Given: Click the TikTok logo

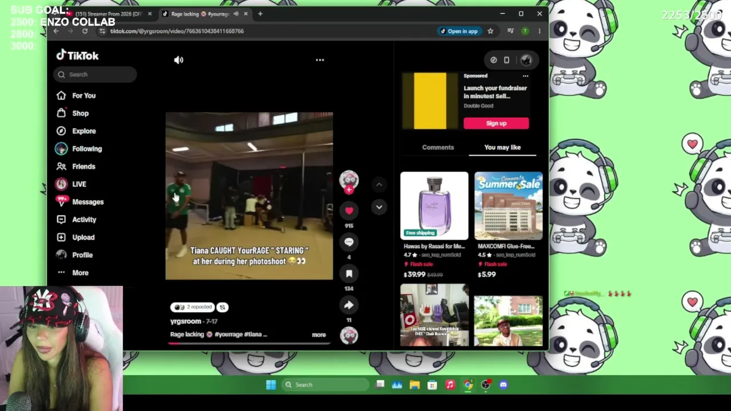Looking at the screenshot, I should click(77, 55).
